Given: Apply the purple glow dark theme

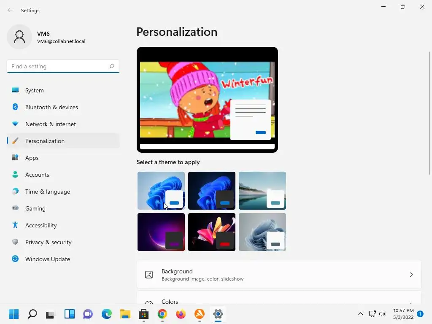Looking at the screenshot, I should point(161,232).
